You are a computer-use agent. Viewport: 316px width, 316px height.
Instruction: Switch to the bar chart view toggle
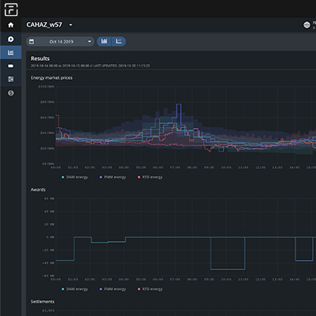(x=104, y=41)
